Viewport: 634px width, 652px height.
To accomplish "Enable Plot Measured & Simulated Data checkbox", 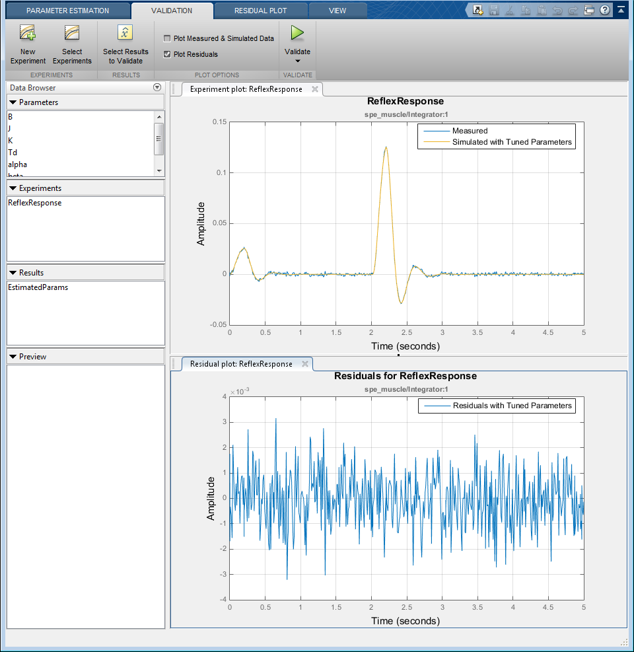I will coord(167,39).
